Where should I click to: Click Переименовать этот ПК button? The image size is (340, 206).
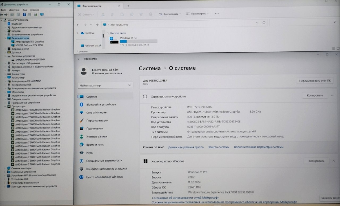click(x=315, y=81)
